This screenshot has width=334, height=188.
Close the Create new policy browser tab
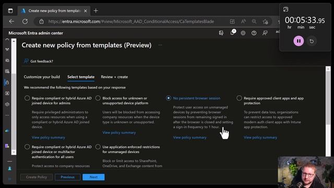click(x=86, y=11)
